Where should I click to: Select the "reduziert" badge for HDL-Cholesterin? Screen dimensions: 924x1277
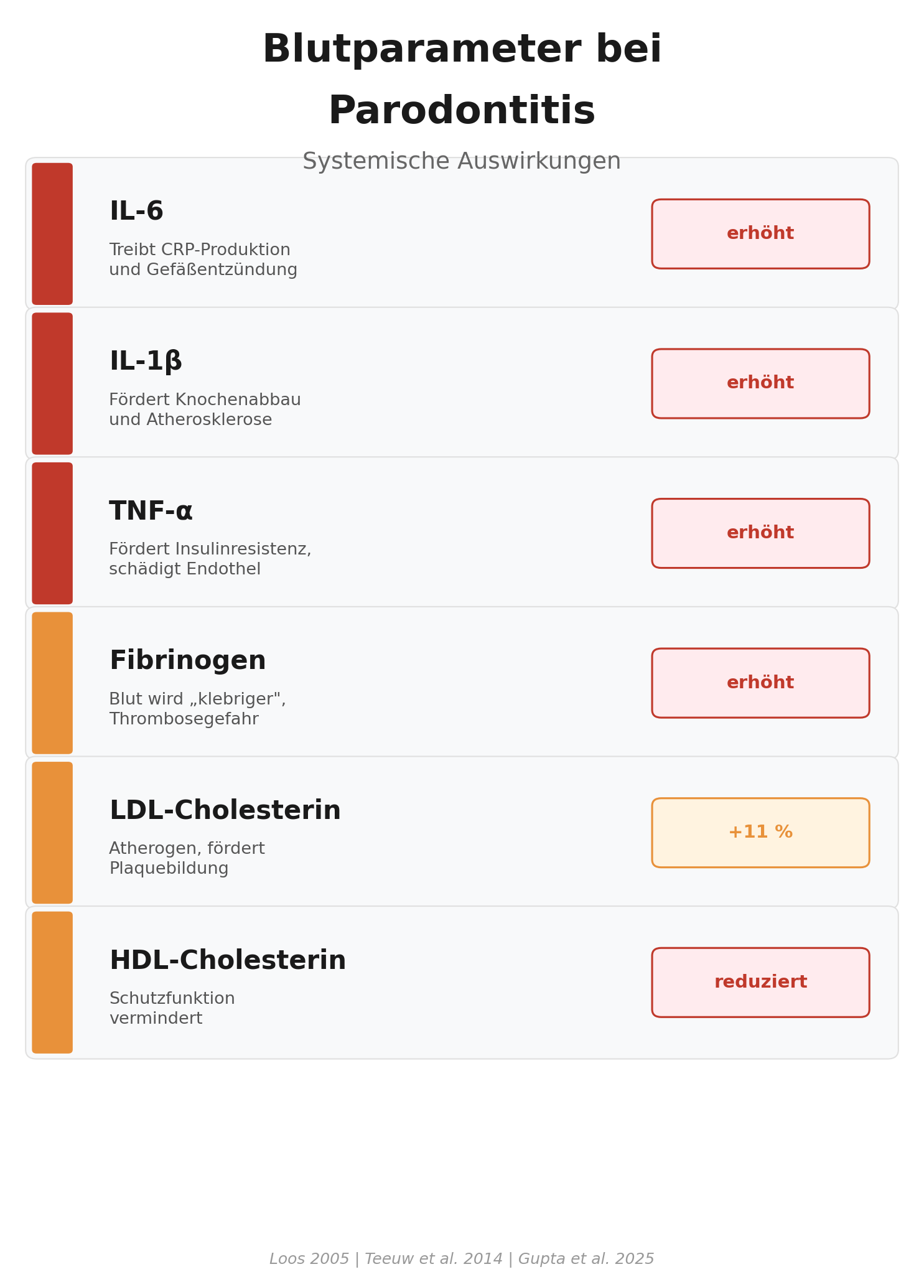[760, 983]
